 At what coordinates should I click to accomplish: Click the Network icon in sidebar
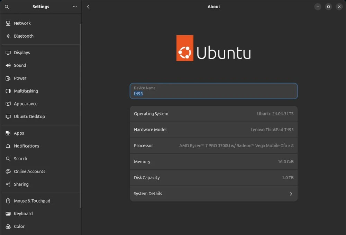[x=8, y=23]
